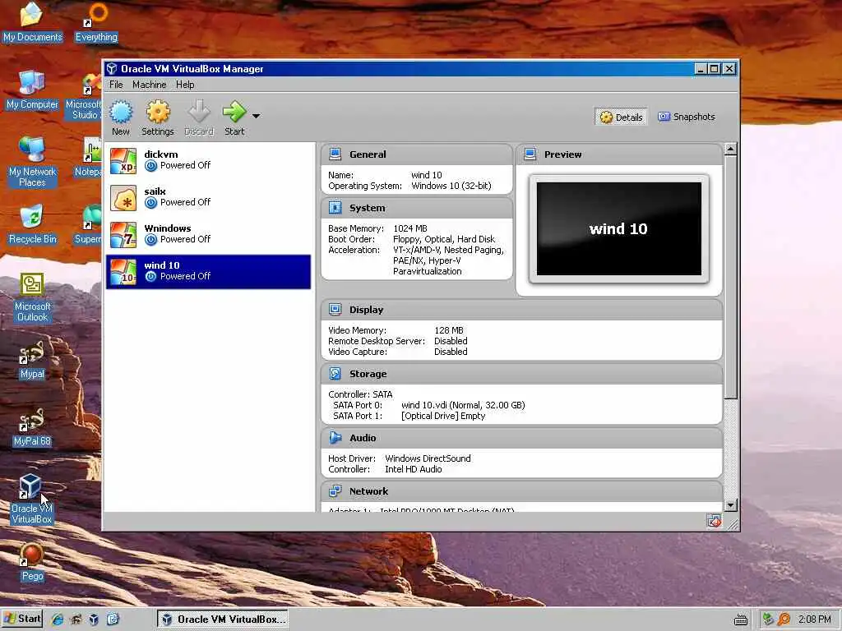Open My Computer desktop icon
The height and width of the screenshot is (631, 842).
(x=32, y=90)
